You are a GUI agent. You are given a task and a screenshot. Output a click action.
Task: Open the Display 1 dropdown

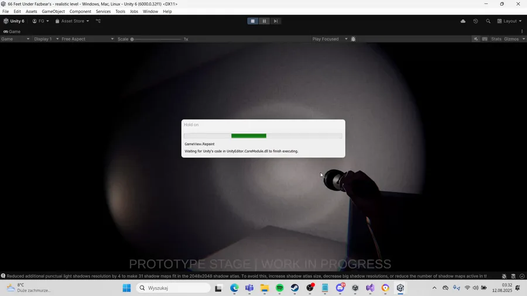click(46, 39)
